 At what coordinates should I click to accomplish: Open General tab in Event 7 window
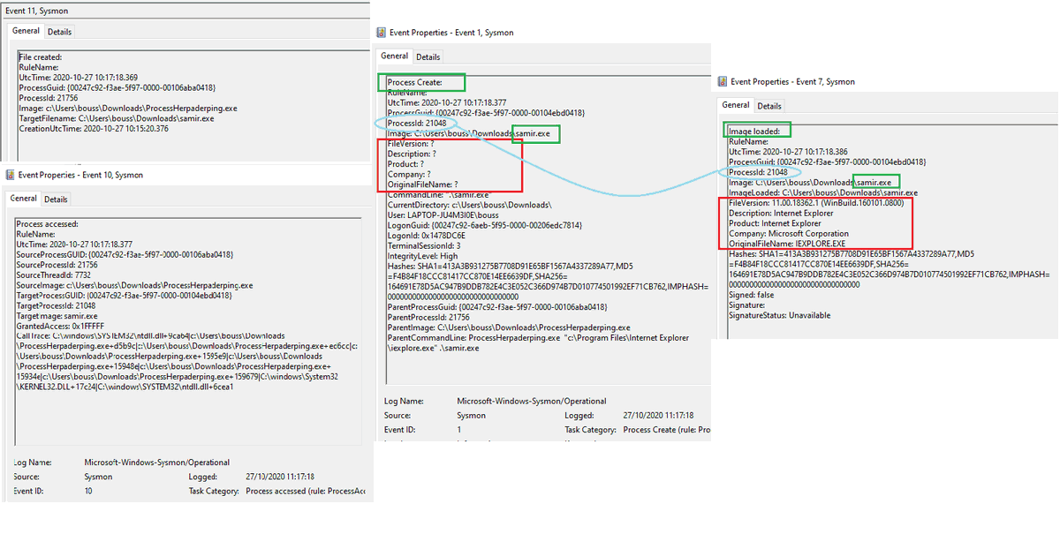click(x=736, y=105)
